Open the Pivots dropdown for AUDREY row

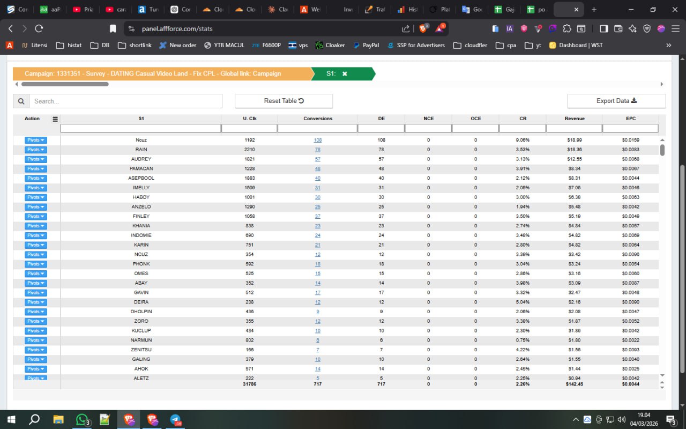(x=35, y=159)
